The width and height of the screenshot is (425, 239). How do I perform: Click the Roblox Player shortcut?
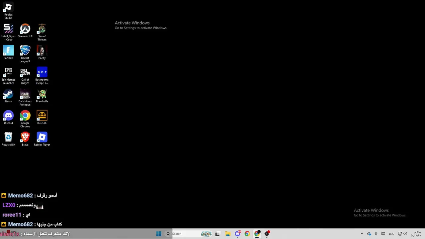pos(42,139)
